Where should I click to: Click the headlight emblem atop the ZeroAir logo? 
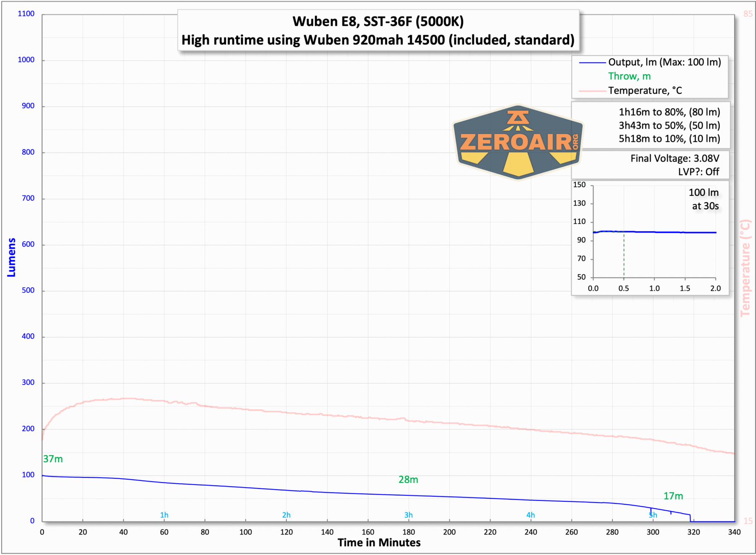point(517,118)
